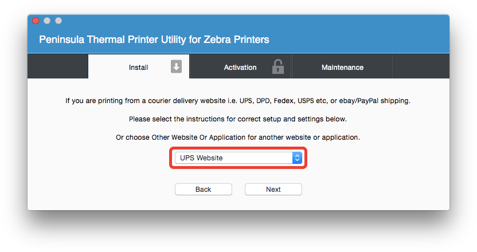Click the empty dark area left of the Install tab
Image resolution: width=477 pixels, height=252 pixels.
(x=57, y=67)
